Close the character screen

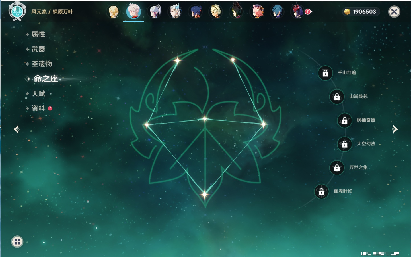coord(394,12)
